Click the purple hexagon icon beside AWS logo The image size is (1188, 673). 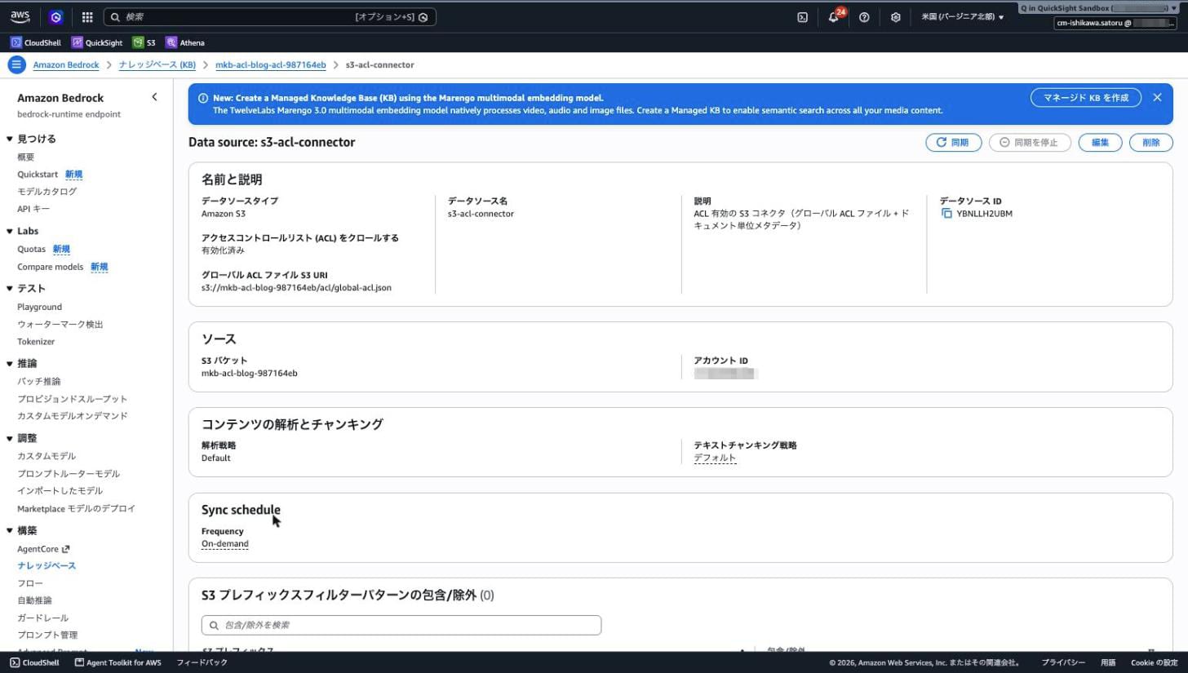tap(55, 16)
